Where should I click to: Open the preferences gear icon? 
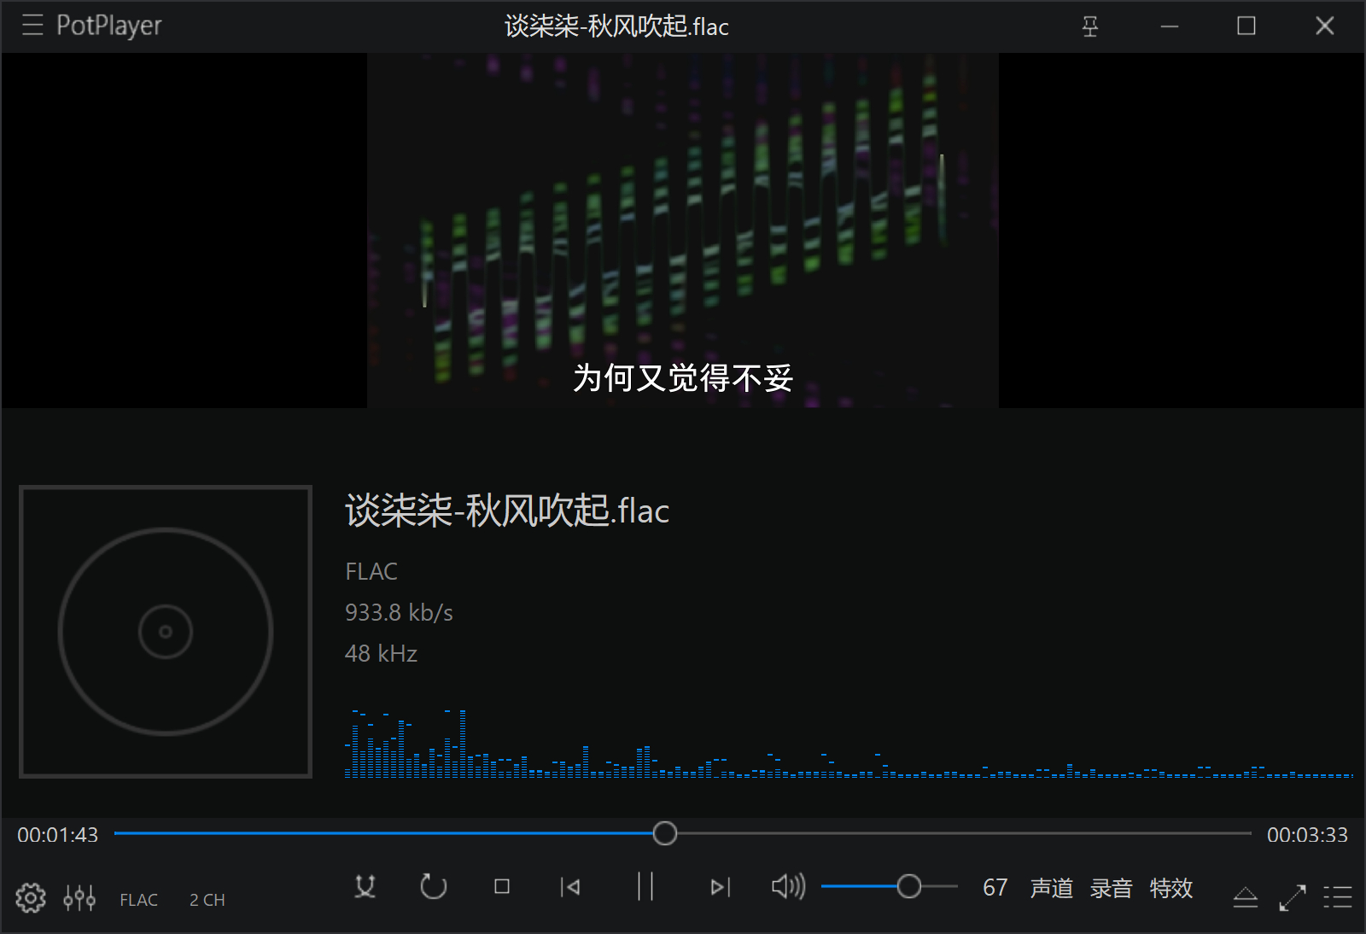31,898
